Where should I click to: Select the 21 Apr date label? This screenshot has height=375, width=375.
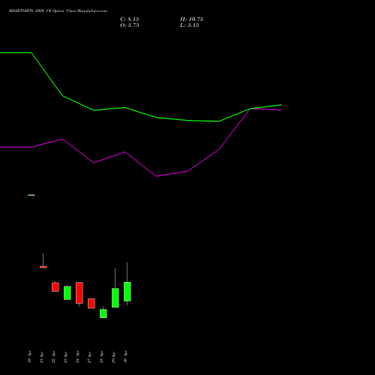coord(41,357)
